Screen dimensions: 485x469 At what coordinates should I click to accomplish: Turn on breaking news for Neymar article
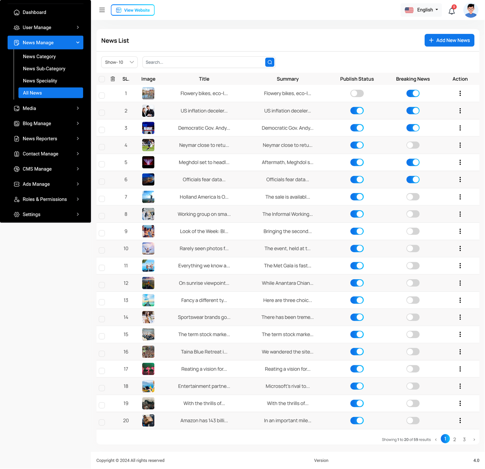pos(413,145)
